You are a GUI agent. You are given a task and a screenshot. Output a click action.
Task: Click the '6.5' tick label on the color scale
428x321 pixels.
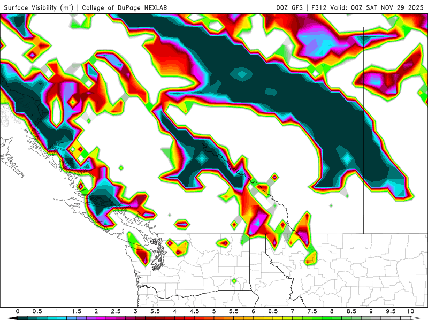[273, 311]
